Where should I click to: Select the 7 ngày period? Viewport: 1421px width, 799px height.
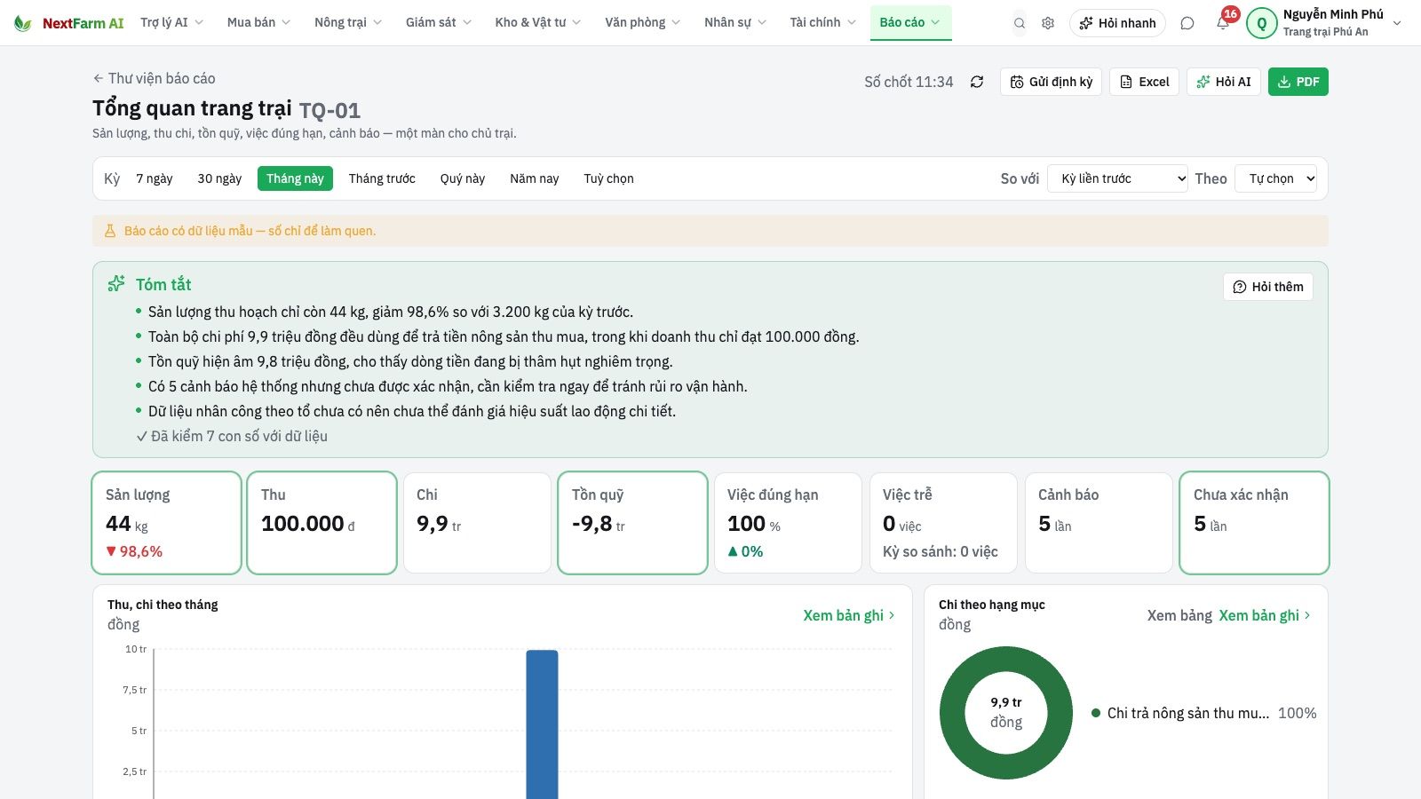(155, 178)
